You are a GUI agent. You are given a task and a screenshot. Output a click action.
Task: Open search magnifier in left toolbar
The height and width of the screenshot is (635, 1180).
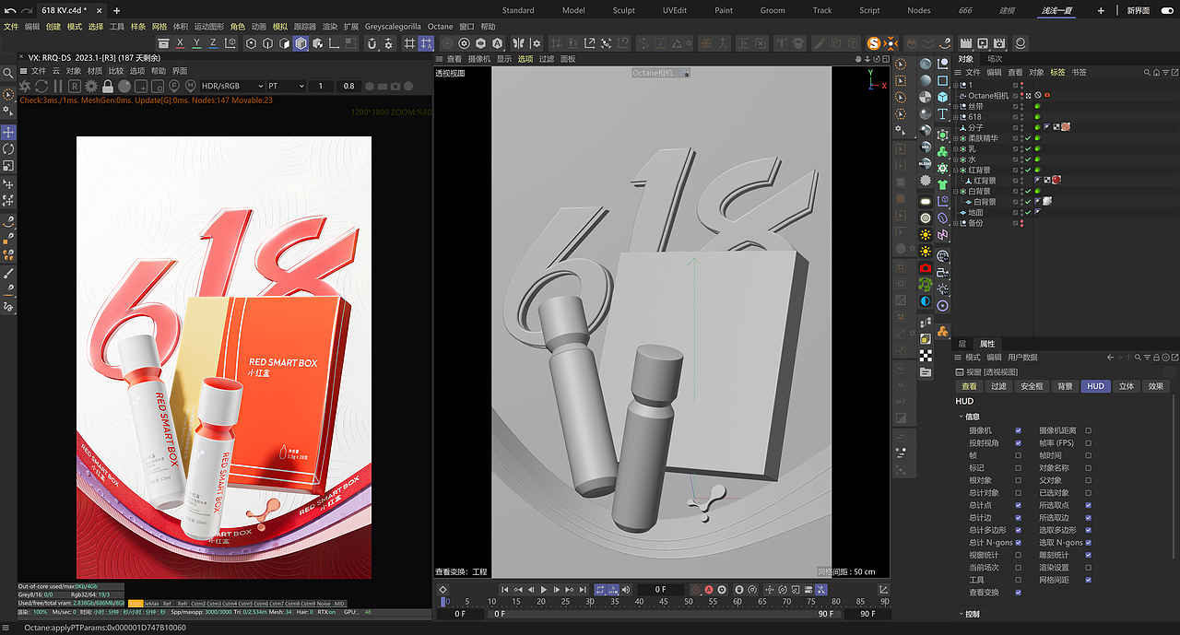point(8,73)
